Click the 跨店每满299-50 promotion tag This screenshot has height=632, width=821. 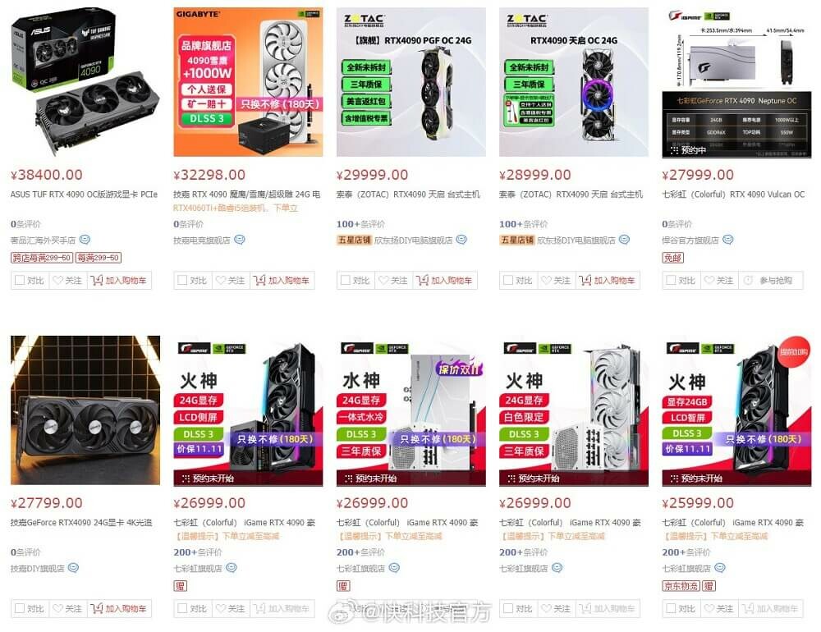pyautogui.click(x=42, y=258)
